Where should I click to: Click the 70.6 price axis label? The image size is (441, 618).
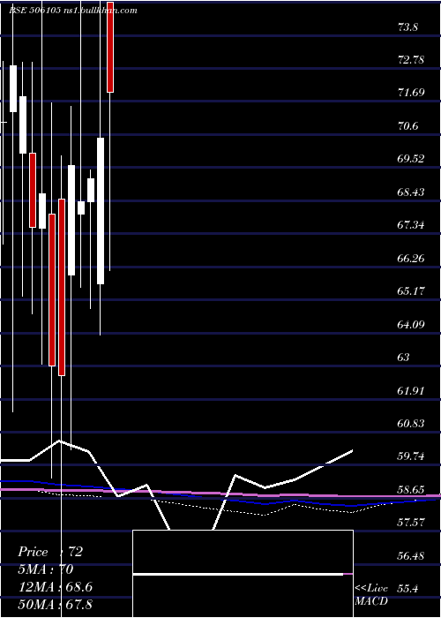click(407, 126)
